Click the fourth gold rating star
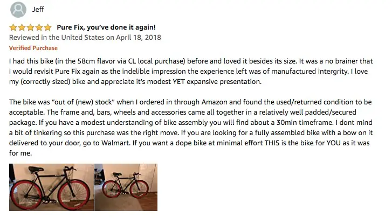392x218 pixels. 39,27
